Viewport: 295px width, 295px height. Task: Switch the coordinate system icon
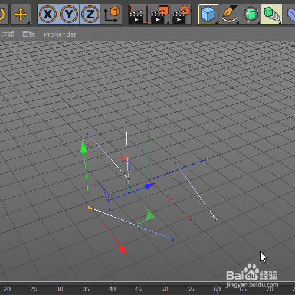pos(112,14)
